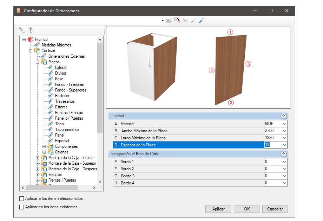Open the toolbar dropdown arrow menu
The image size is (323, 221).
point(163,21)
